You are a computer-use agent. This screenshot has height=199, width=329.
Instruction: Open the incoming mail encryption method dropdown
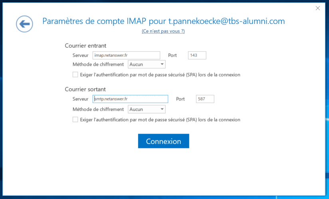(147, 64)
